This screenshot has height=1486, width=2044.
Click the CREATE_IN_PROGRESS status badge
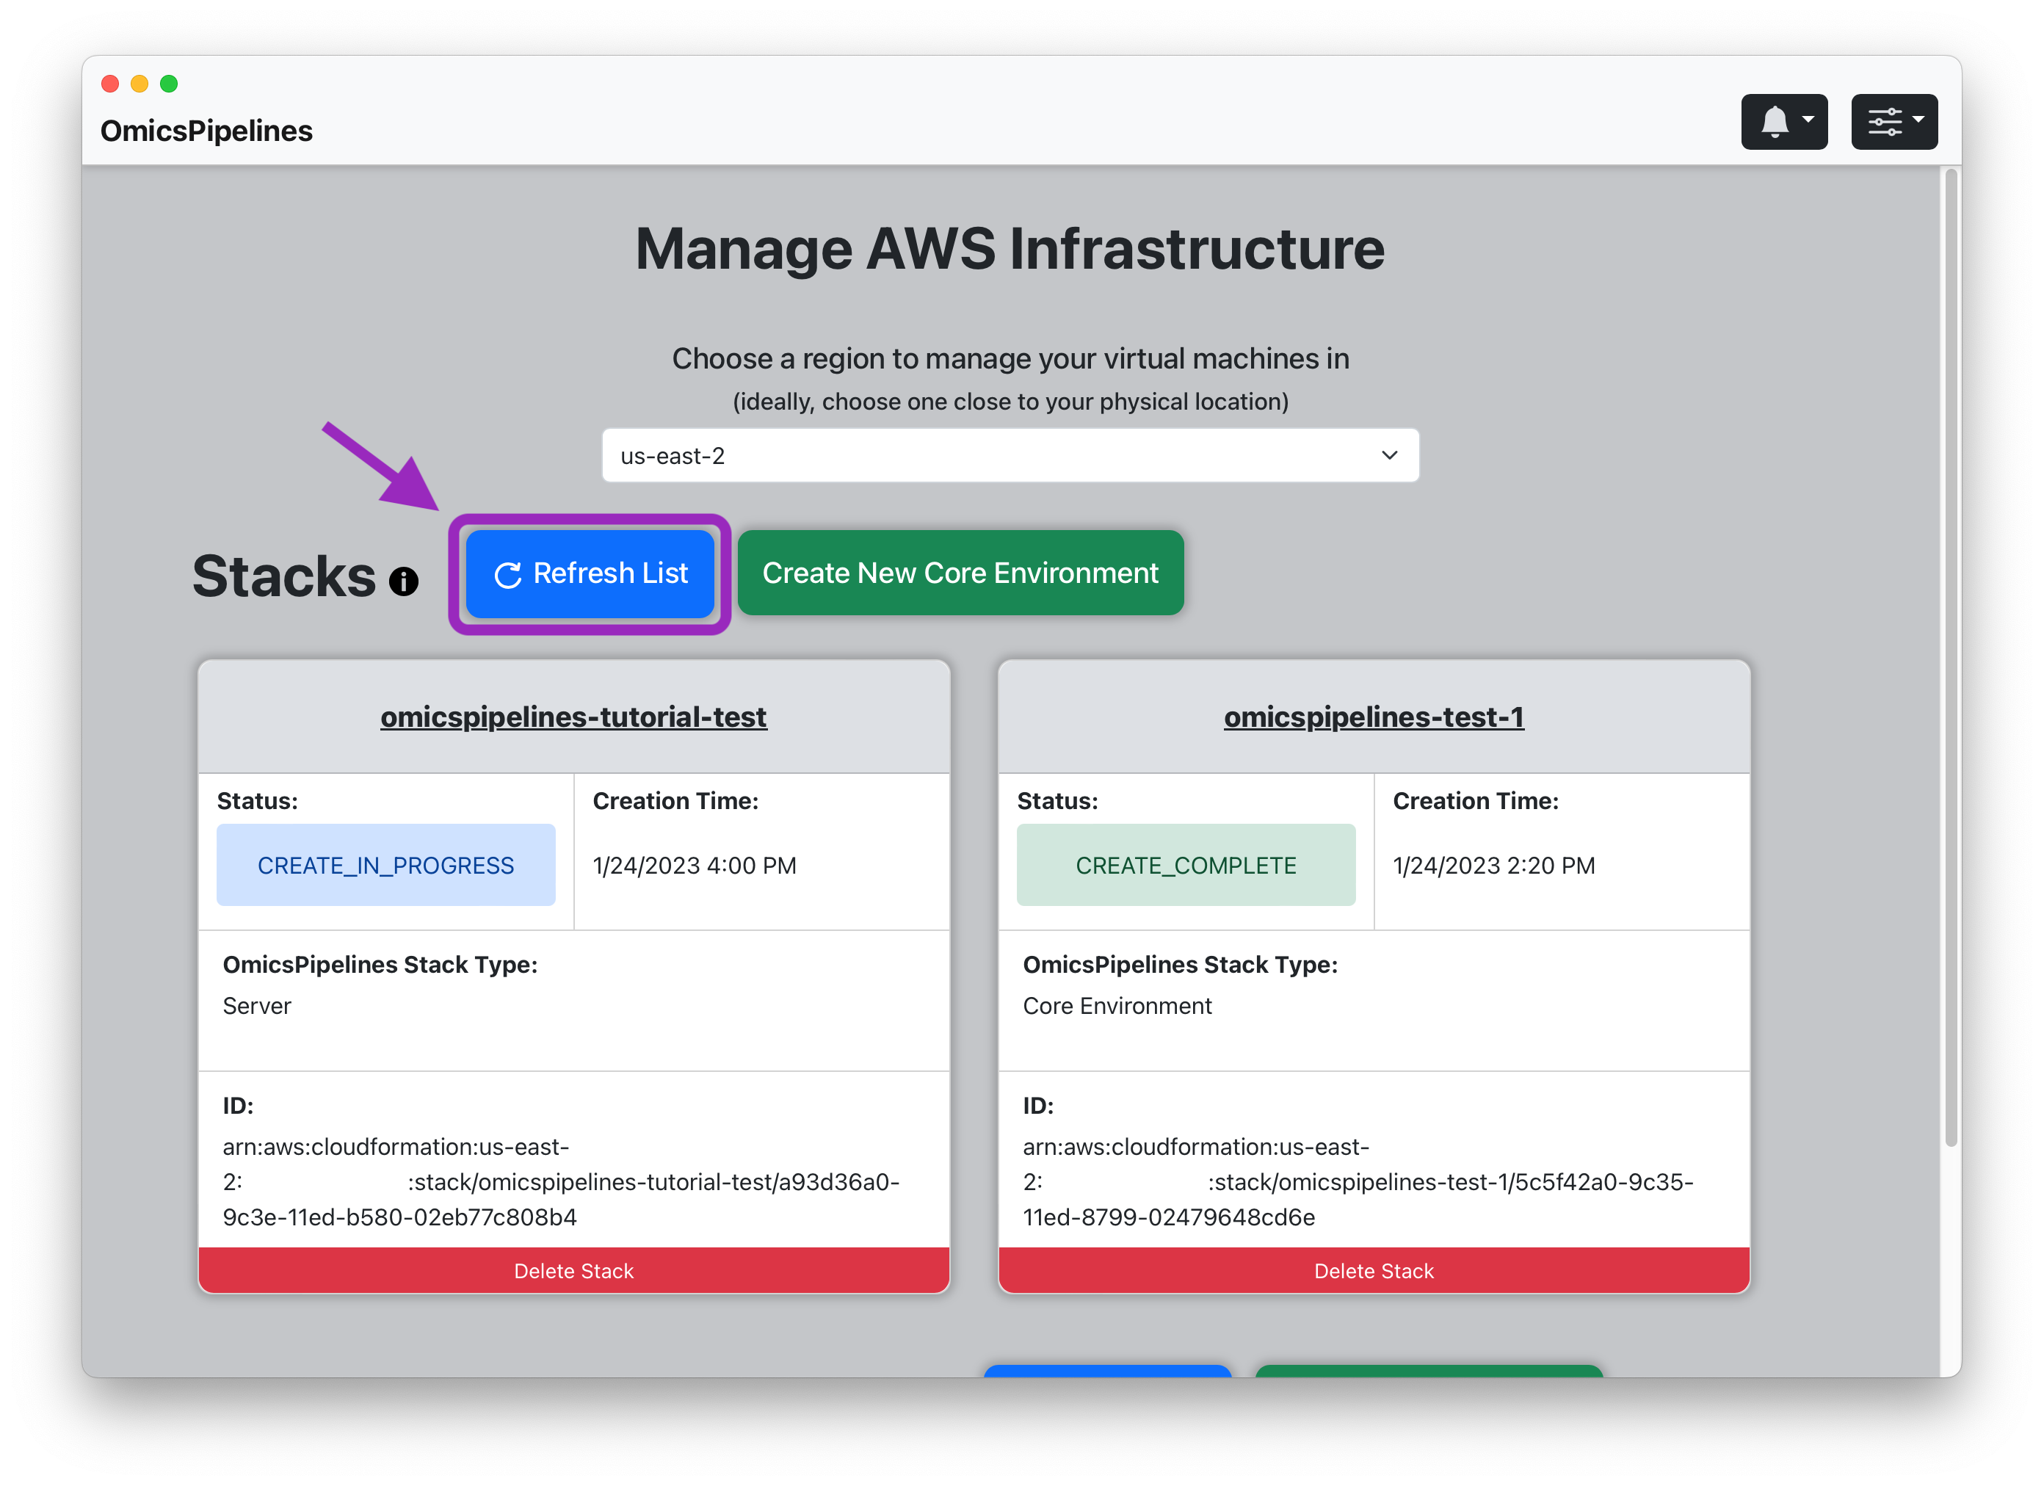pos(385,865)
